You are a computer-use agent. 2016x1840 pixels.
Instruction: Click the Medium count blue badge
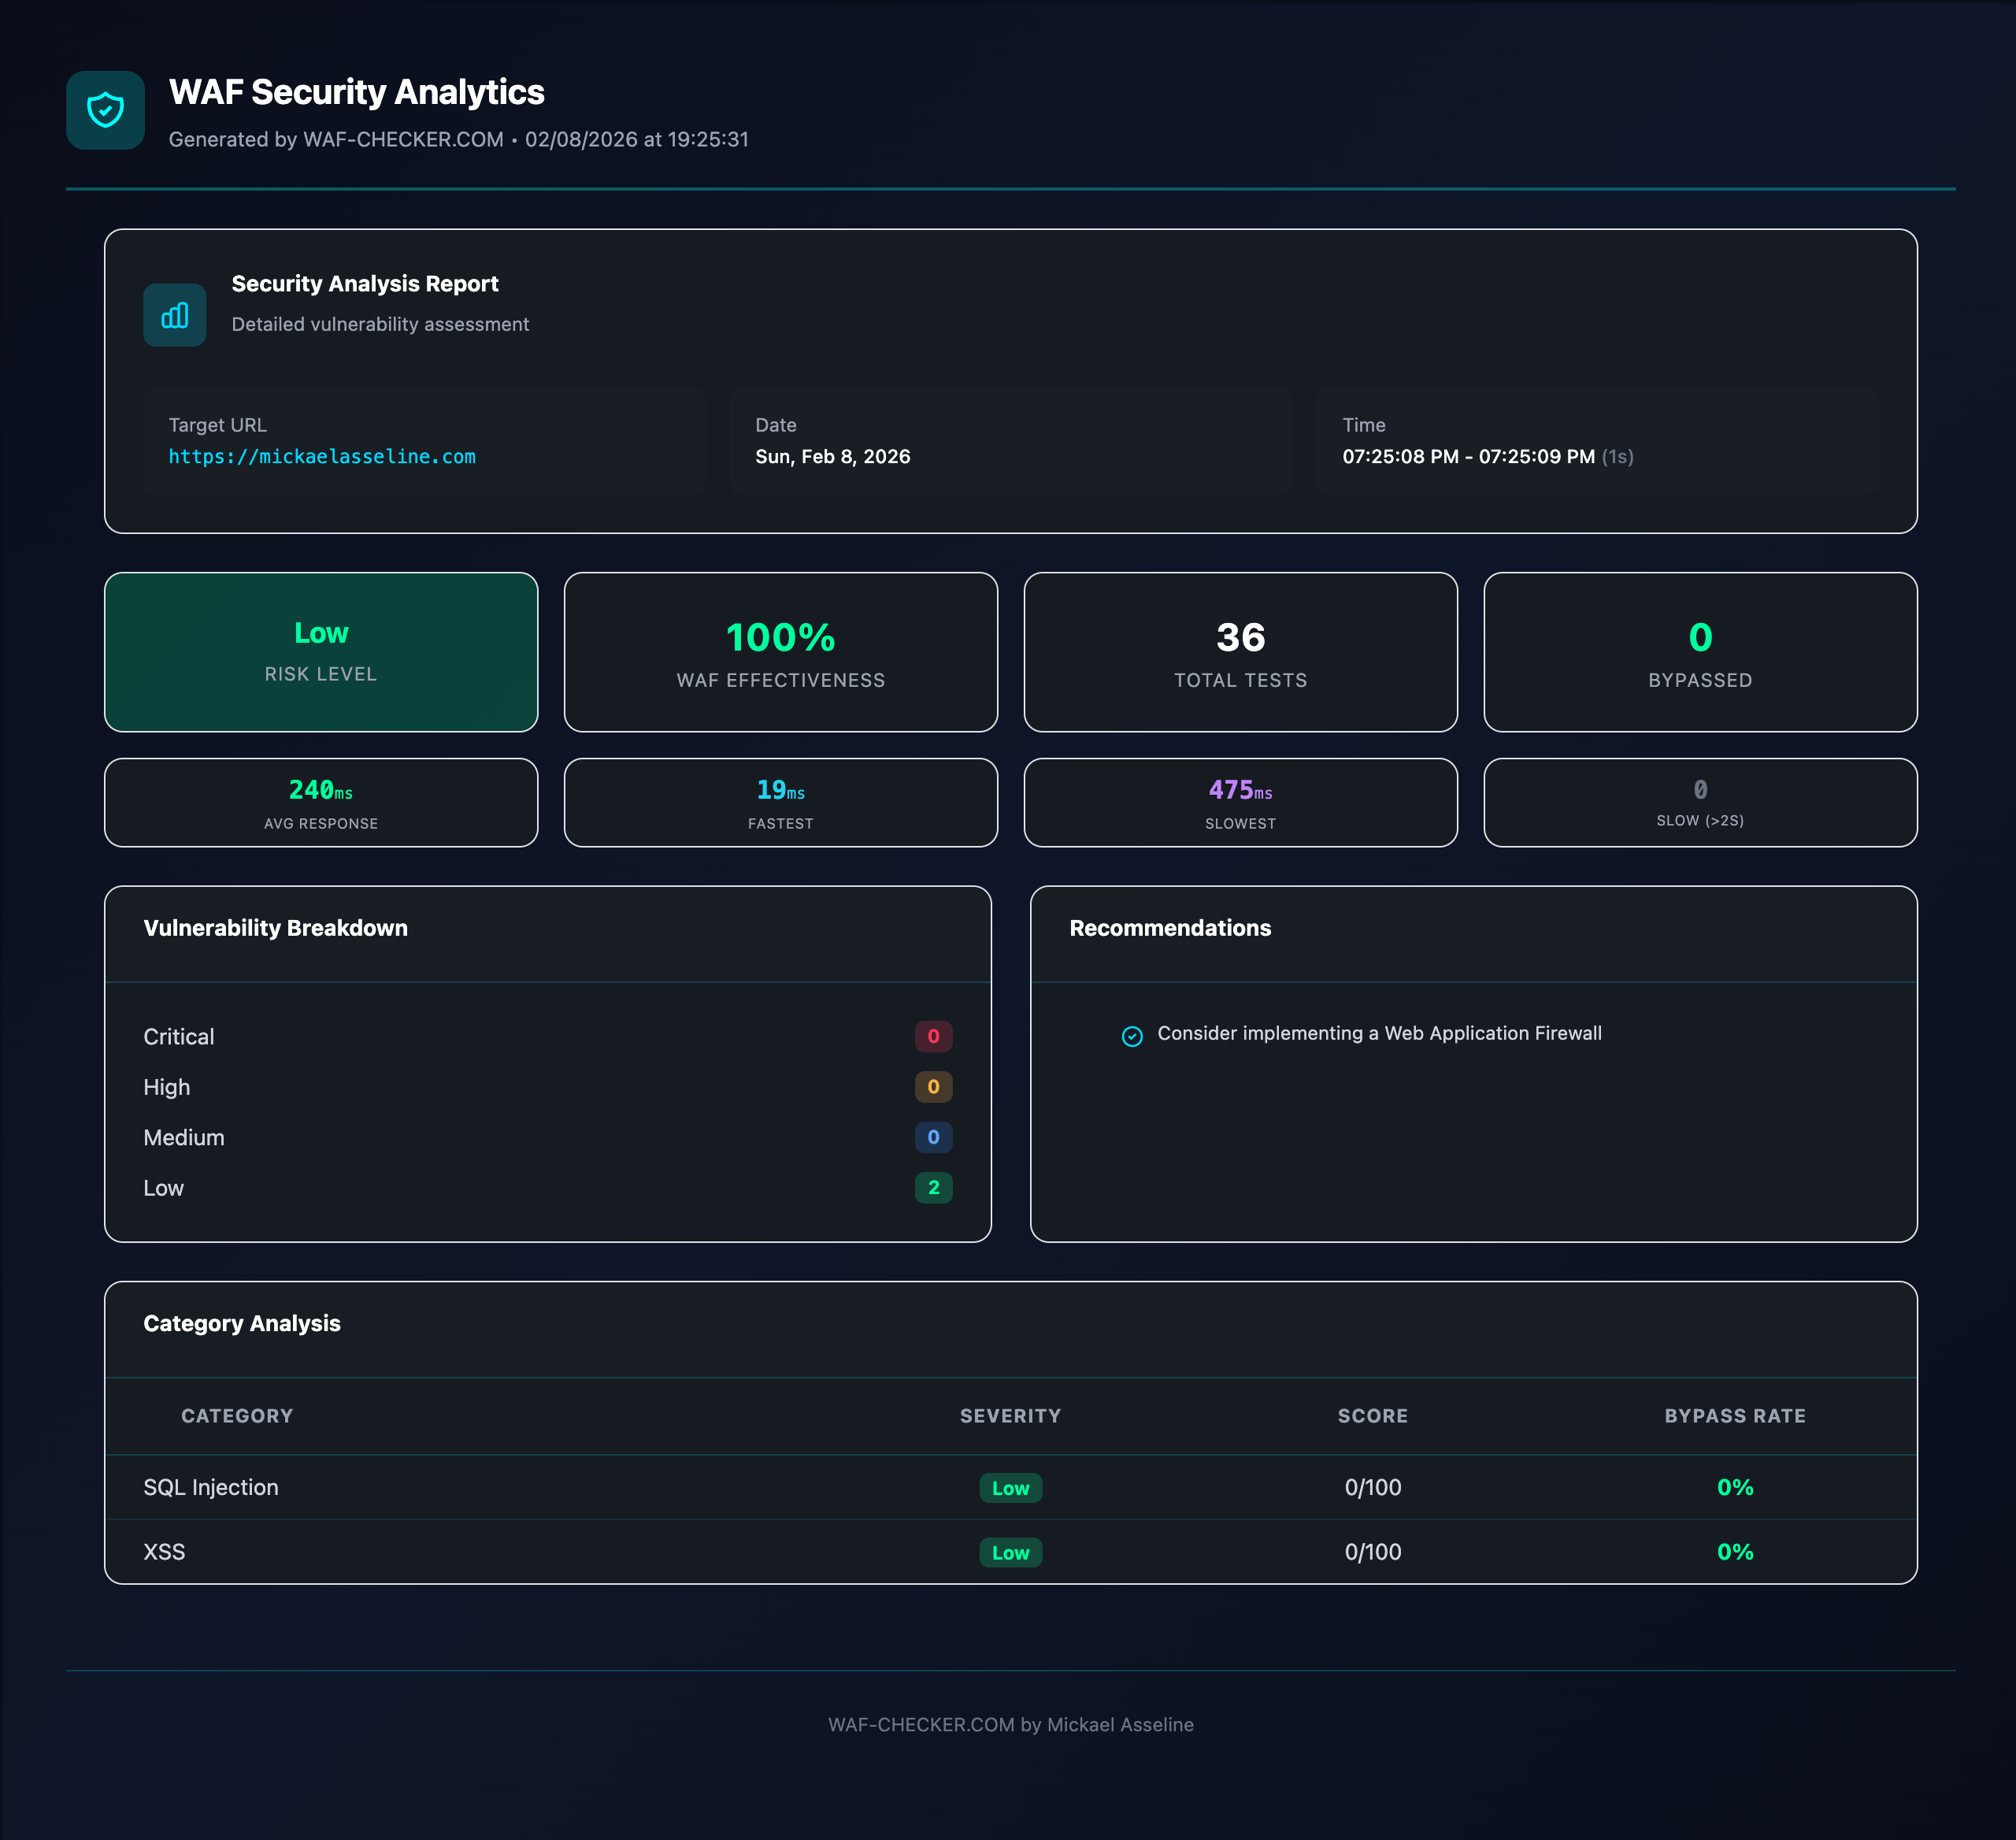(x=933, y=1137)
